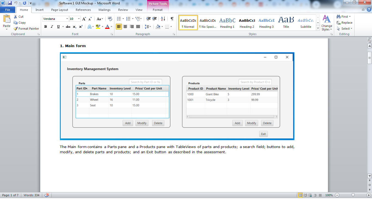
Task: Click the Sort icon in Paragraph group
Action: click(163, 19)
